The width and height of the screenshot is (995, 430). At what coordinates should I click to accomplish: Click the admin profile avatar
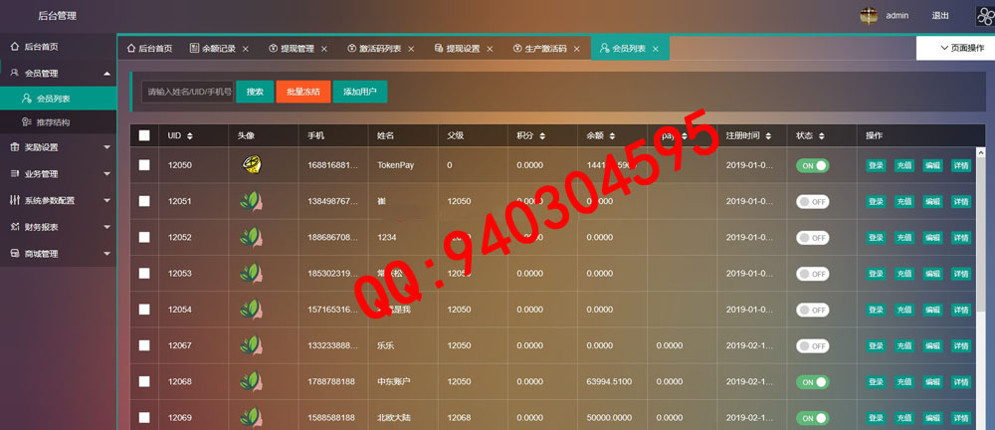[869, 16]
